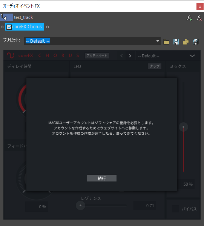Image resolution: width=204 pixels, height=226 pixels.
Task: Click the save-all presets icon
Action: pyautogui.click(x=196, y=42)
